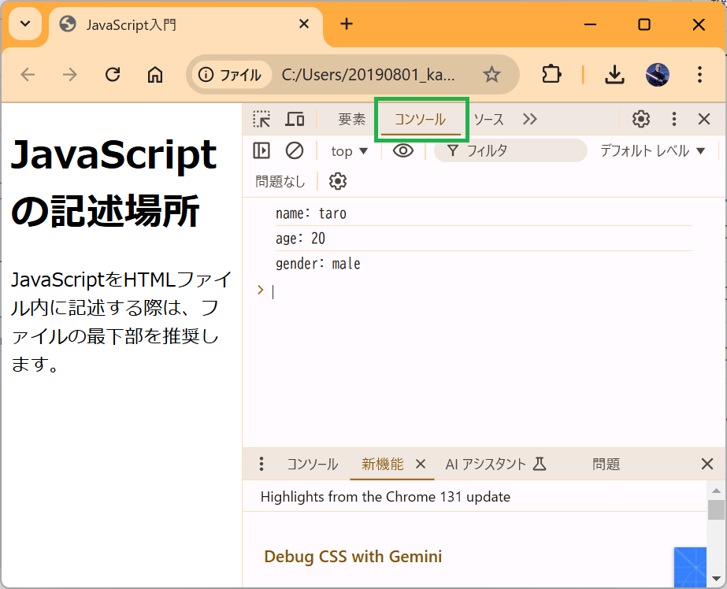
Task: Open DevTools settings gear icon
Action: tap(641, 119)
